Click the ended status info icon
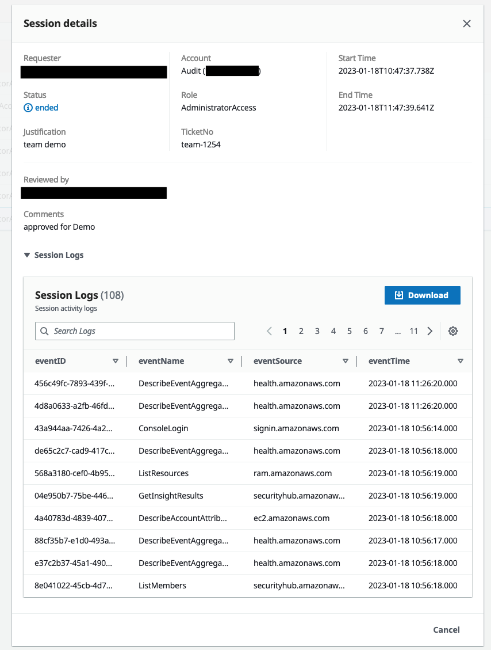The image size is (491, 650). 28,108
